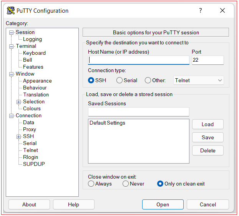This screenshot has width=239, height=216.
Task: Collapse the Window tree node
Action: tap(11, 74)
